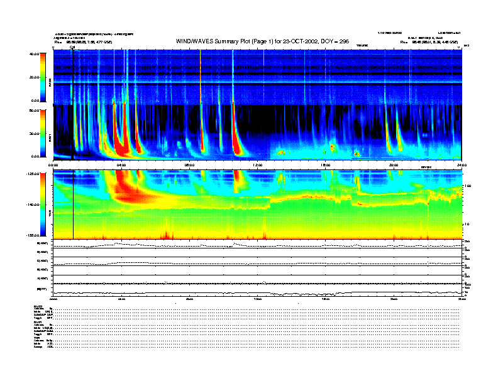Click the 60.00 label on RAD1 color scale
Image resolution: width=498 pixels, height=384 pixels.
point(34,110)
